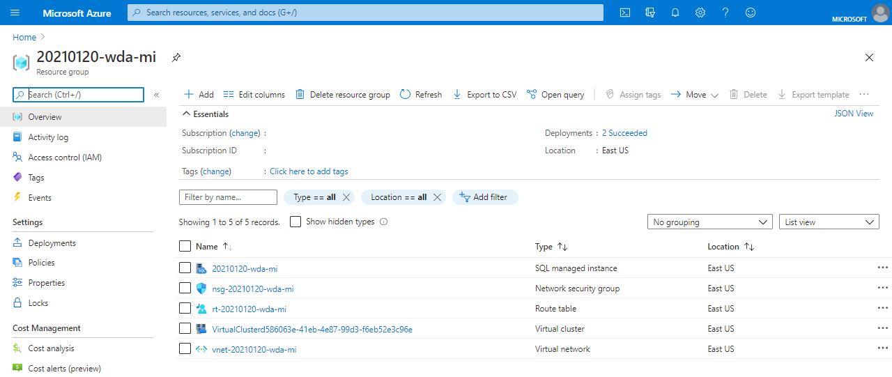The height and width of the screenshot is (377, 892).
Task: Open the hamburger portal menu
Action: click(x=15, y=13)
